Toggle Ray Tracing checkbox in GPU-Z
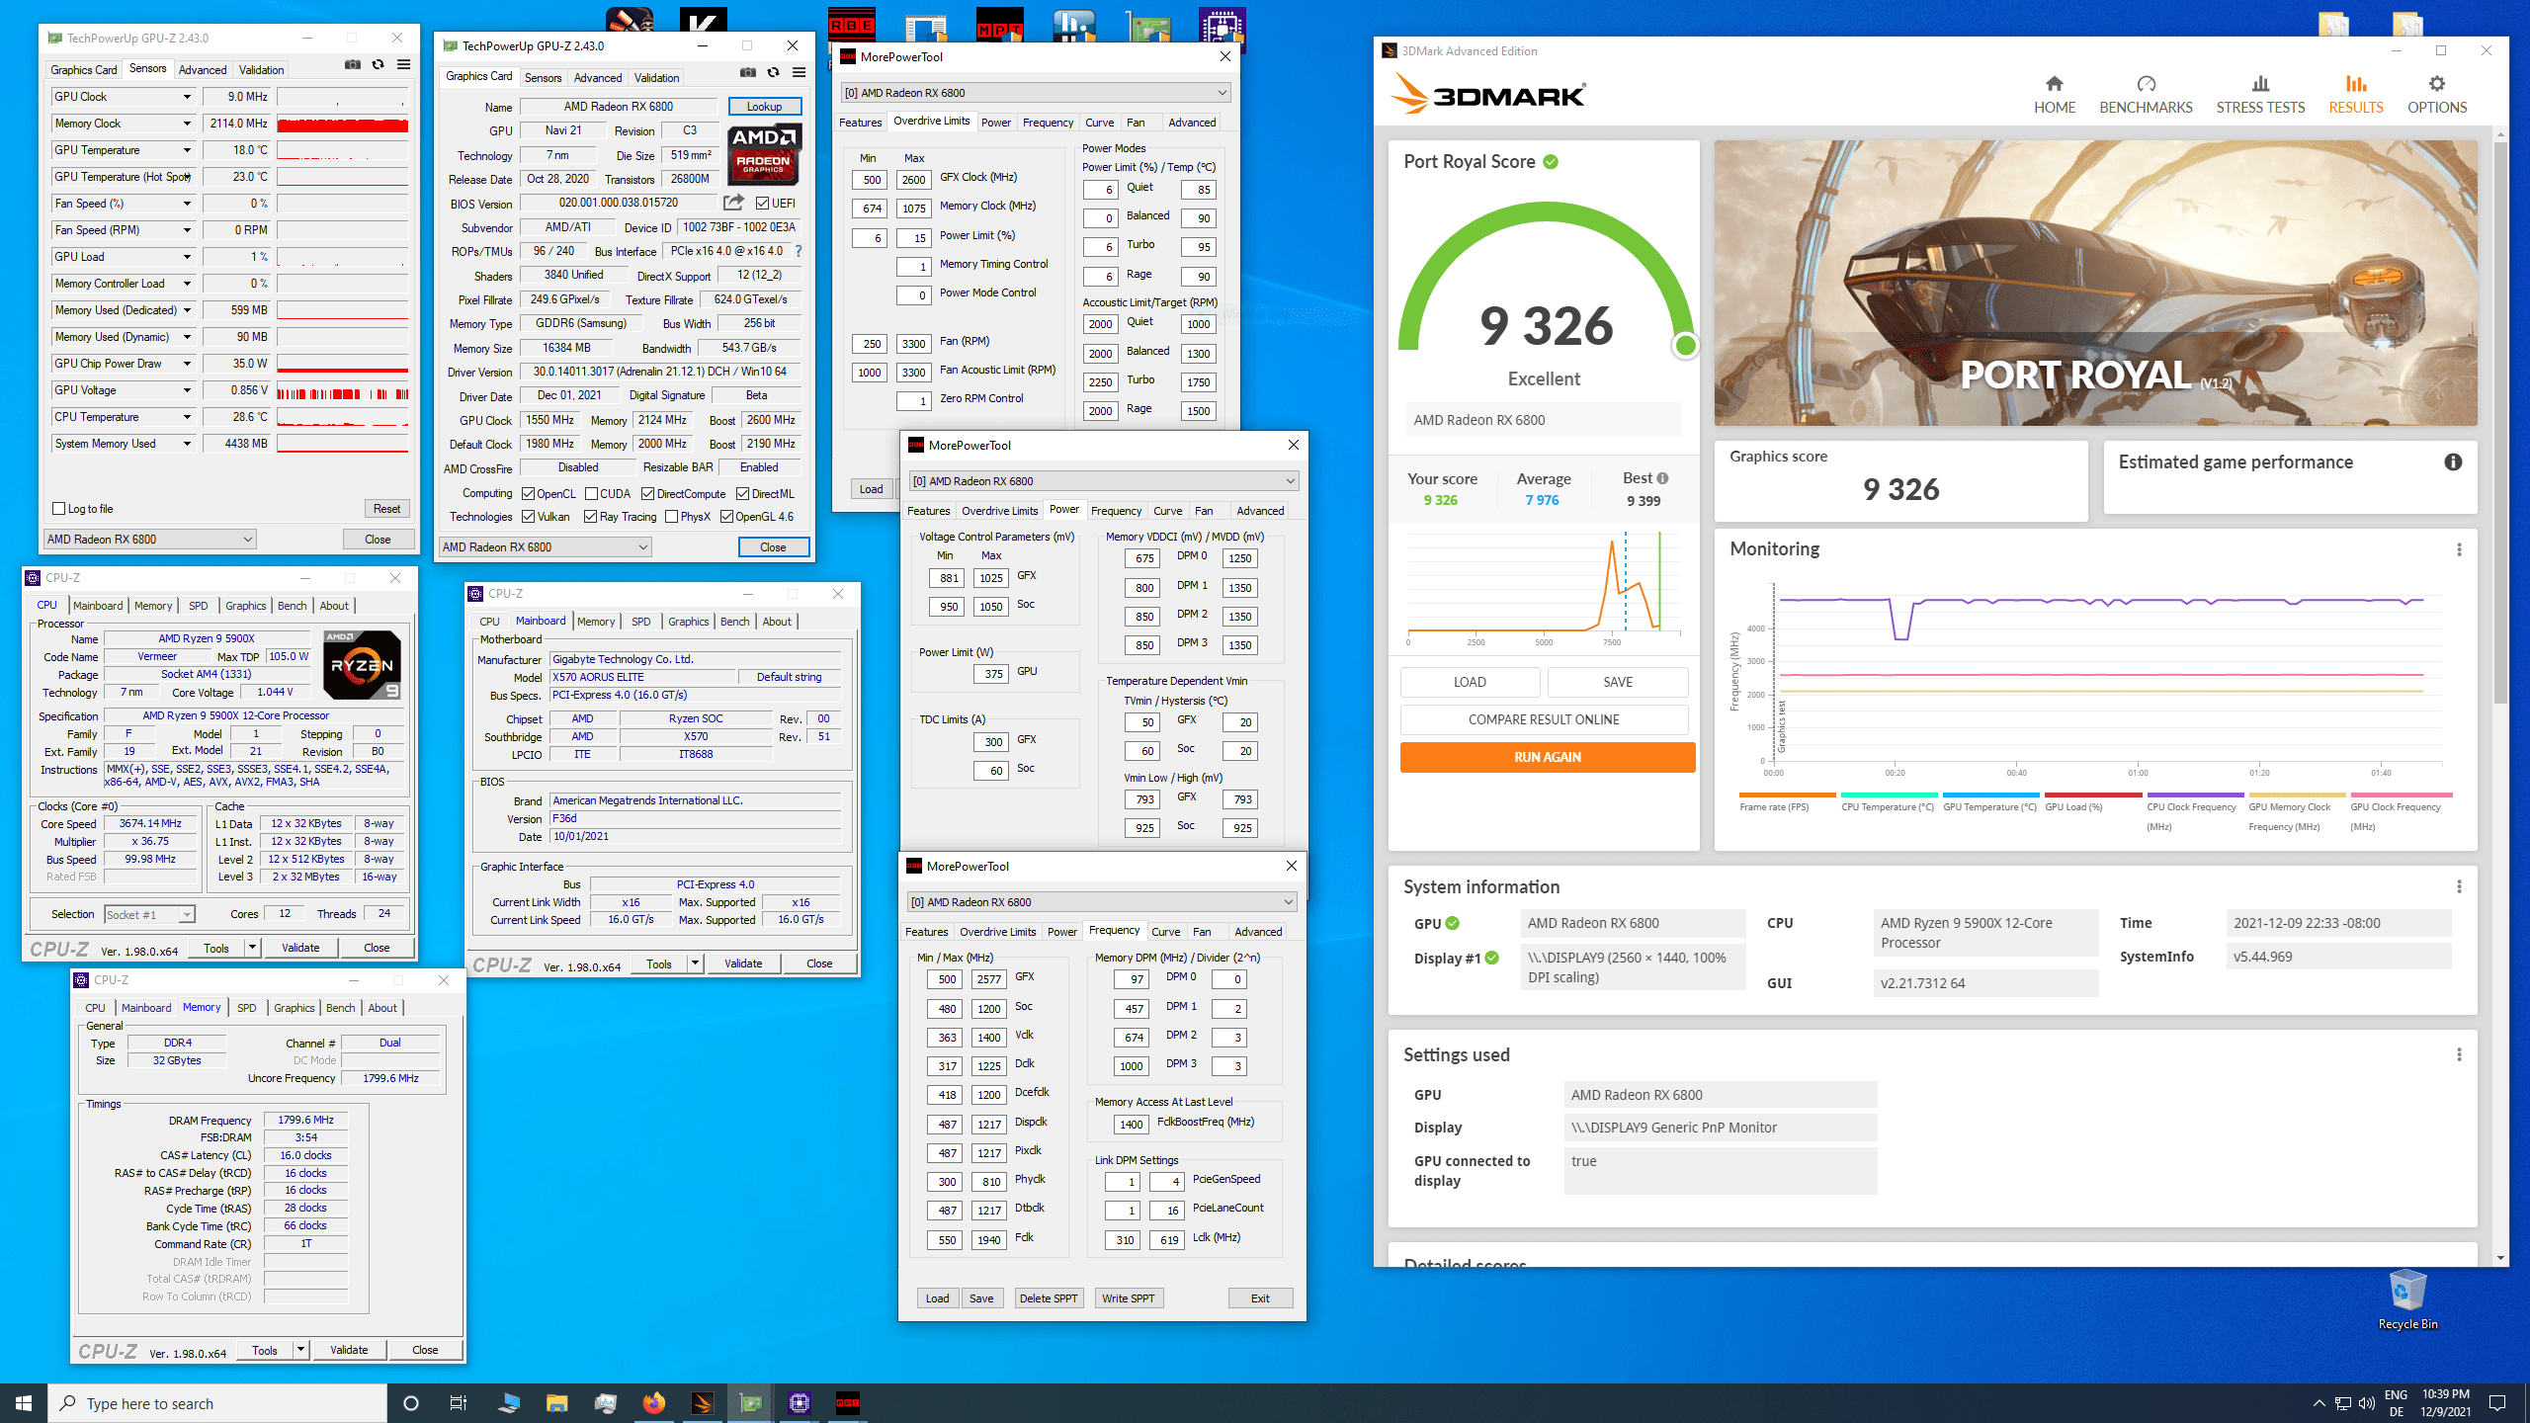The height and width of the screenshot is (1423, 2530). tap(590, 517)
